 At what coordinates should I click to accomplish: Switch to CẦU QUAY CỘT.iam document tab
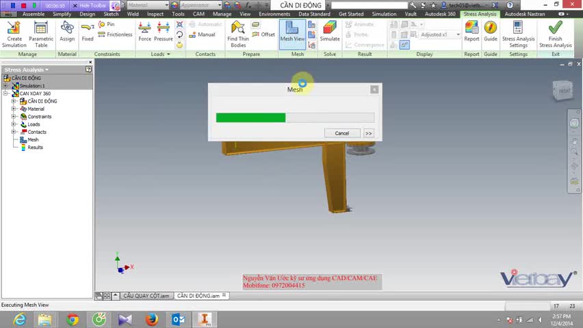146,296
